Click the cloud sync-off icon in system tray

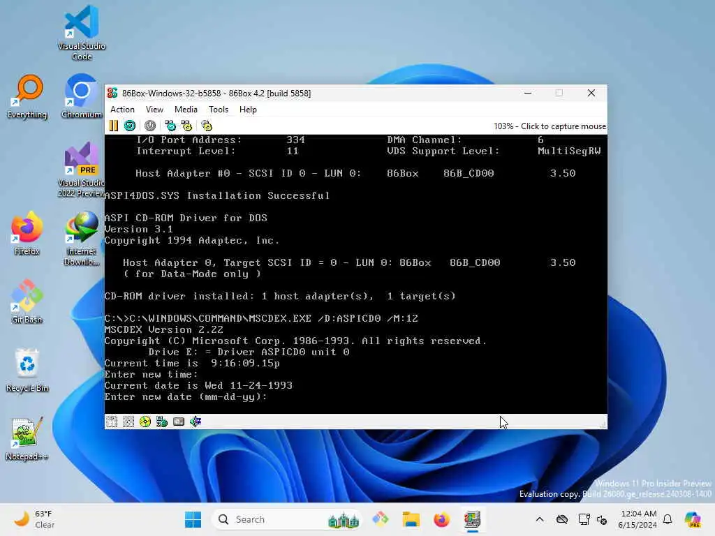(562, 519)
